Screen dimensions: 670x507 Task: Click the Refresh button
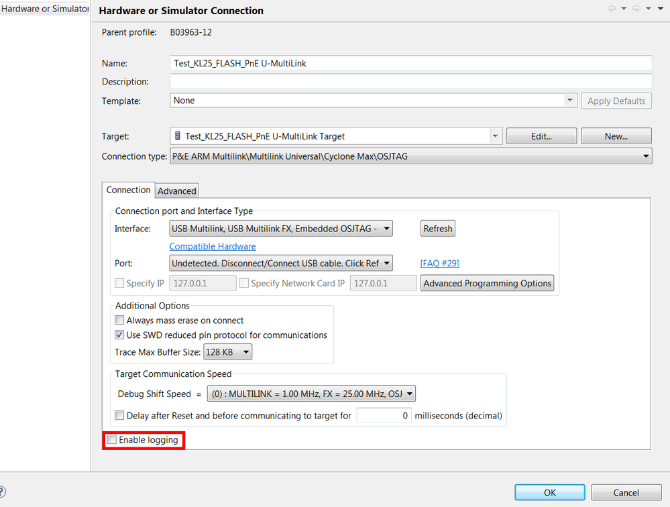(x=437, y=229)
